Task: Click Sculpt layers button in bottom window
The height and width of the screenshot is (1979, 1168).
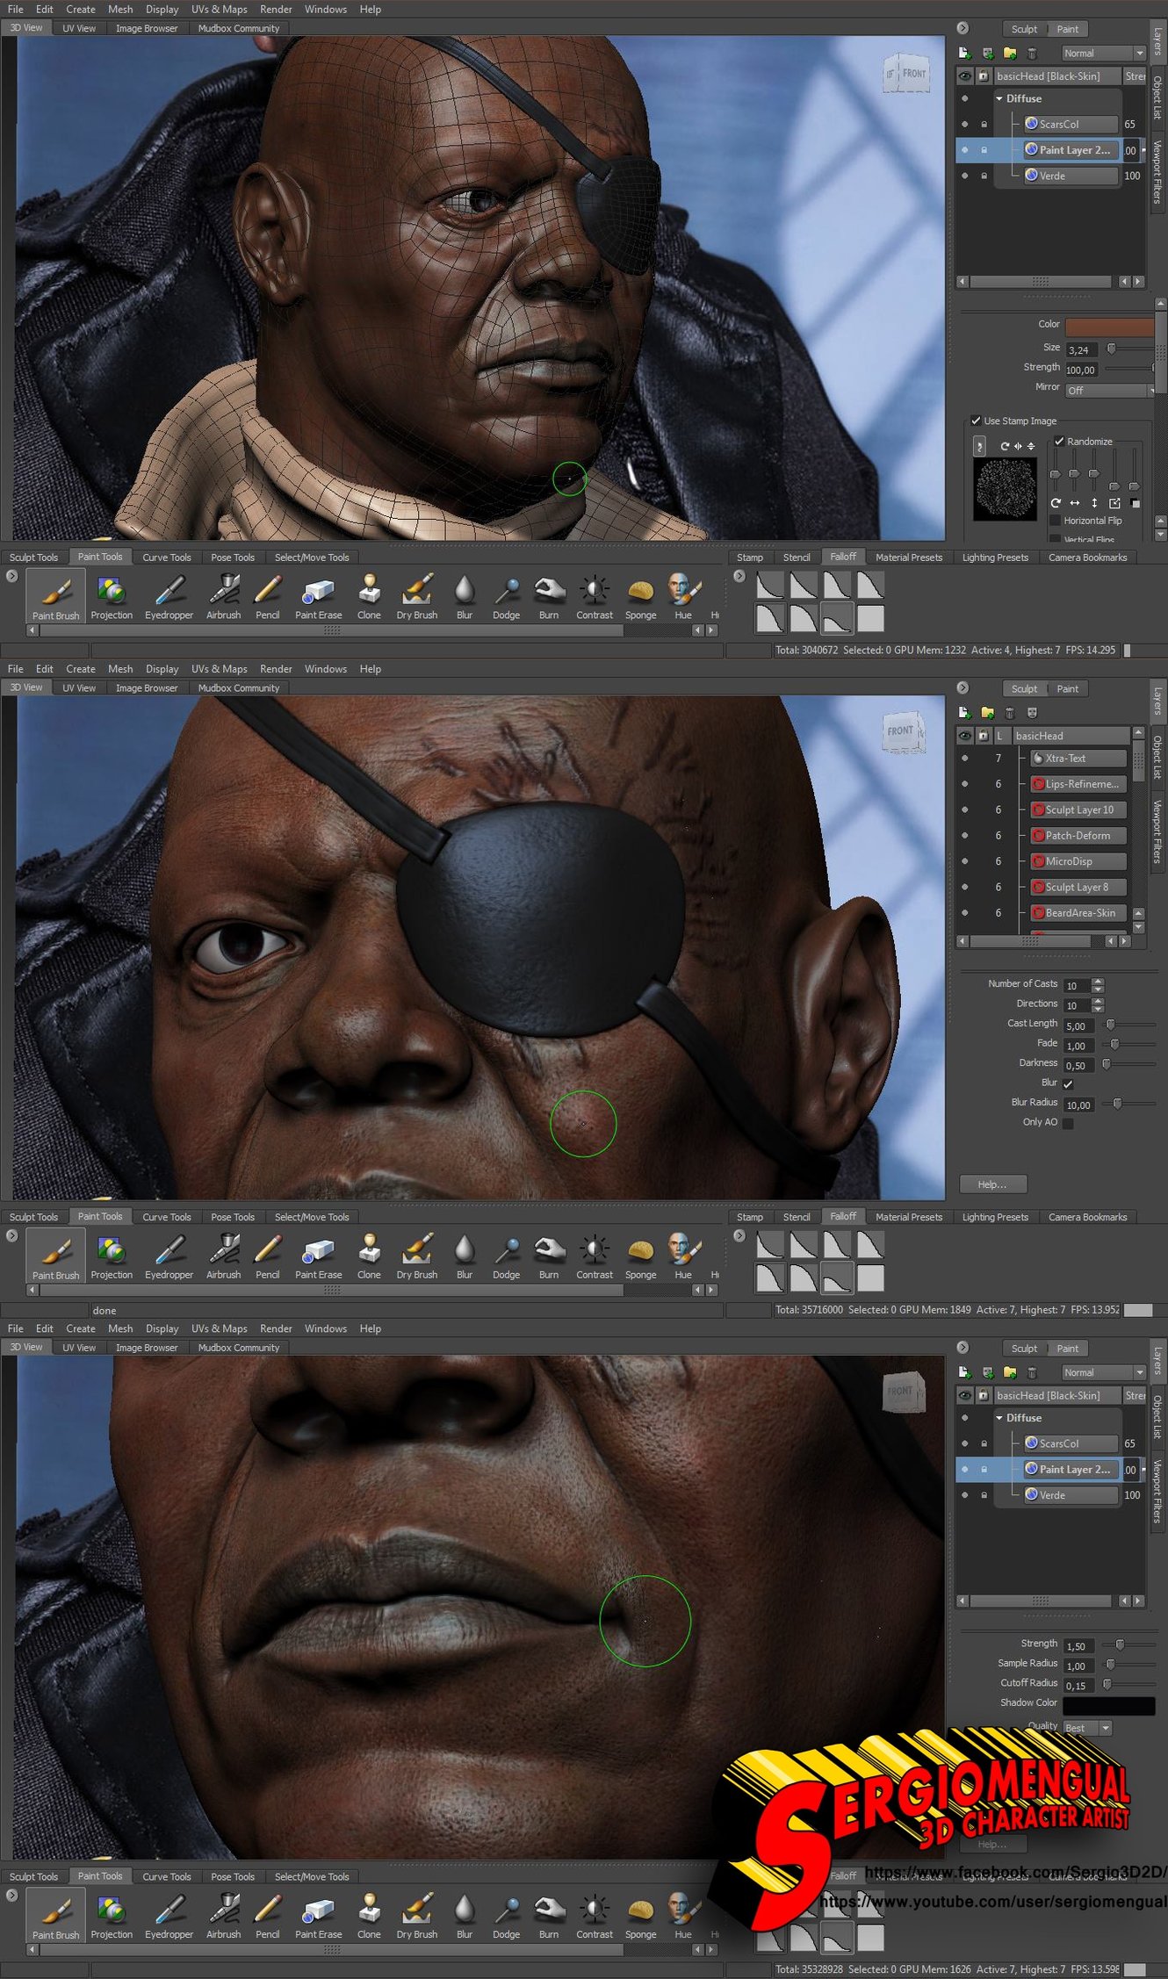Action: (x=1024, y=1349)
